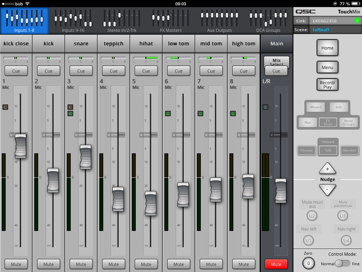Open the mid tom channel header

[211, 44]
